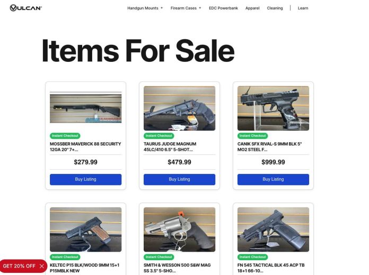View the FN 545 Tactical image
Image resolution: width=369 pixels, height=275 pixels.
(273, 230)
